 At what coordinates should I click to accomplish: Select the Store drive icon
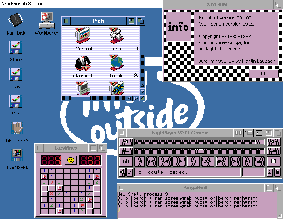pos(16,47)
